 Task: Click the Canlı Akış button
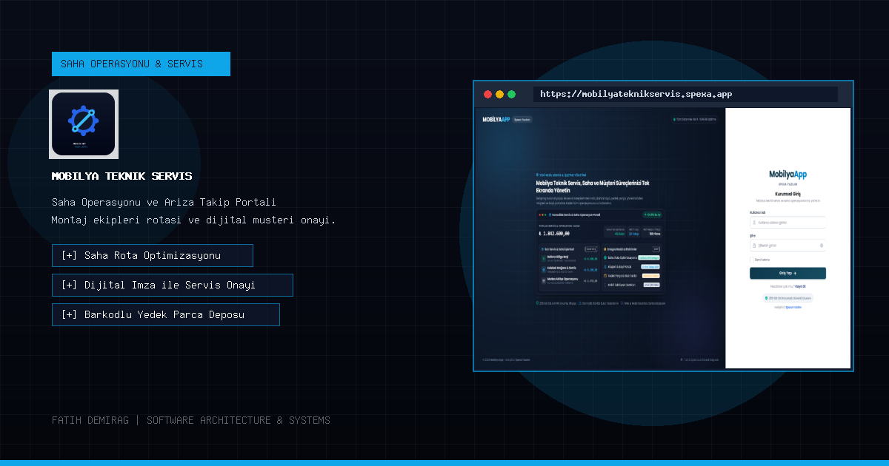point(591,249)
